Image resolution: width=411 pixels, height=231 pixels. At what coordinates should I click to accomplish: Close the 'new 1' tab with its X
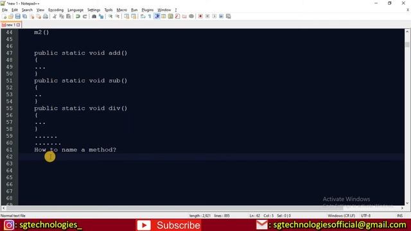(19, 25)
